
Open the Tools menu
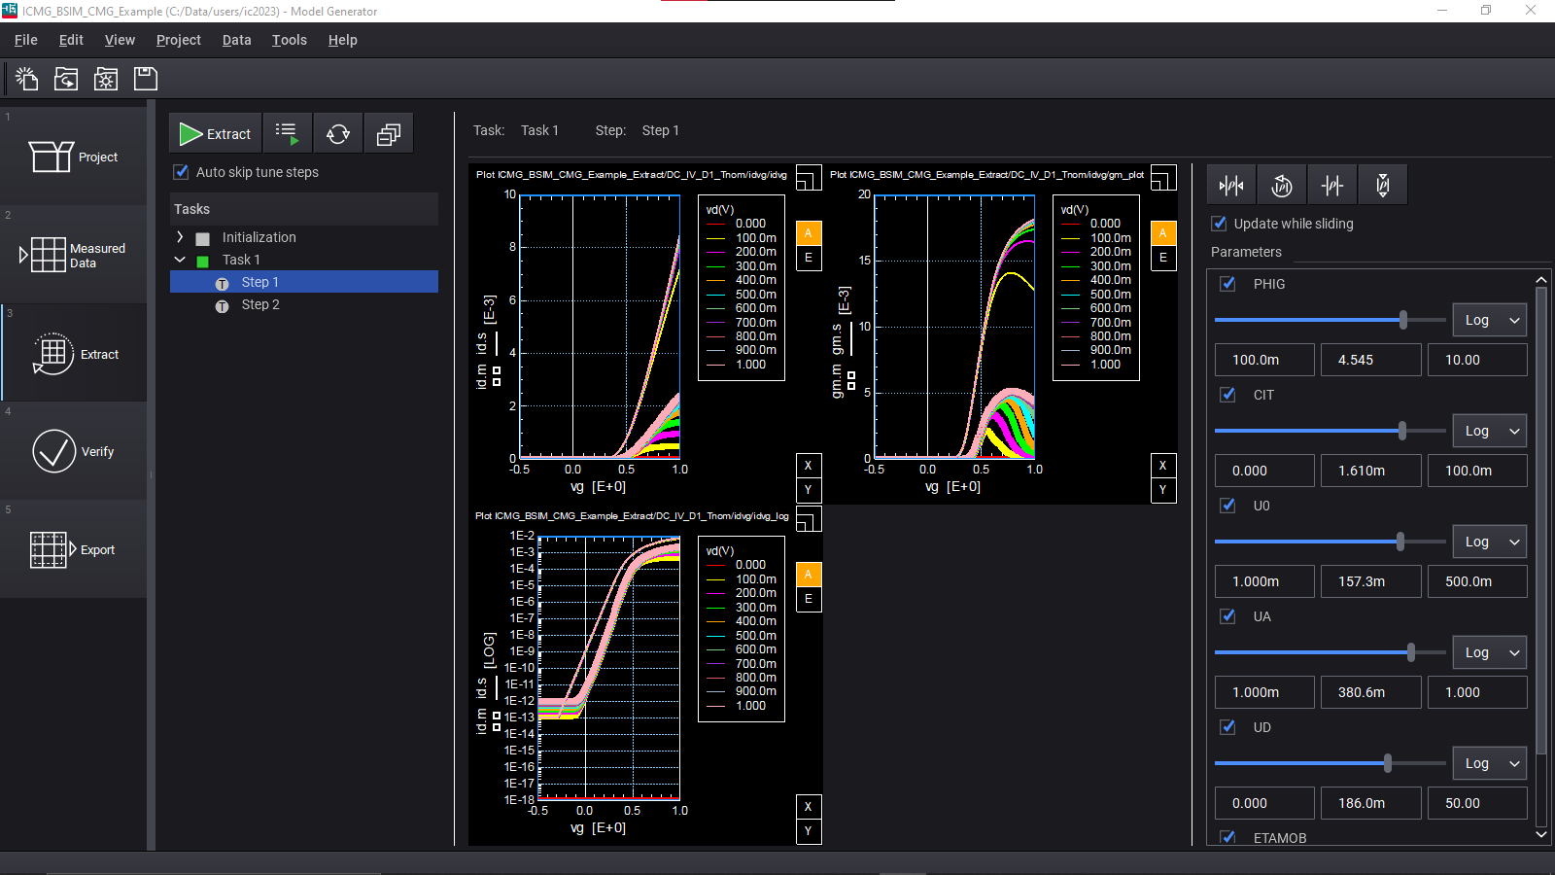289,40
